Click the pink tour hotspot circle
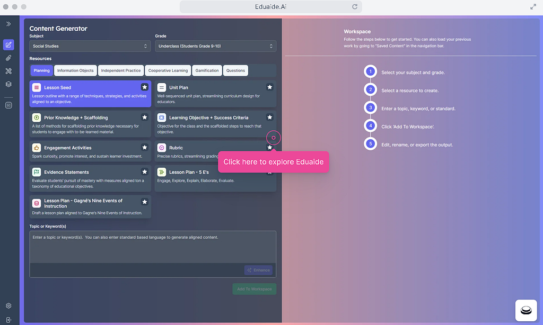Image resolution: width=543 pixels, height=325 pixels. [x=273, y=138]
